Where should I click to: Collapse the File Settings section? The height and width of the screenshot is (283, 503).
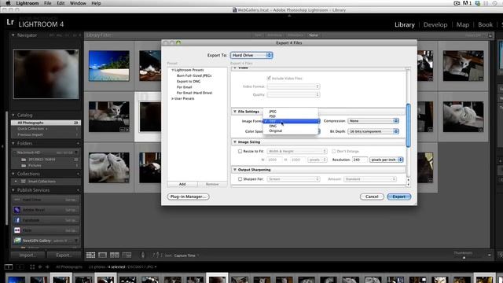[x=235, y=112]
